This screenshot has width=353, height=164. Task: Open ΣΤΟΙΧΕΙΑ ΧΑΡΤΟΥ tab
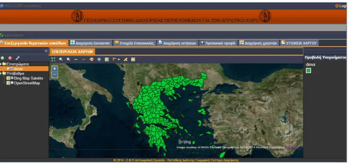[x=299, y=43]
